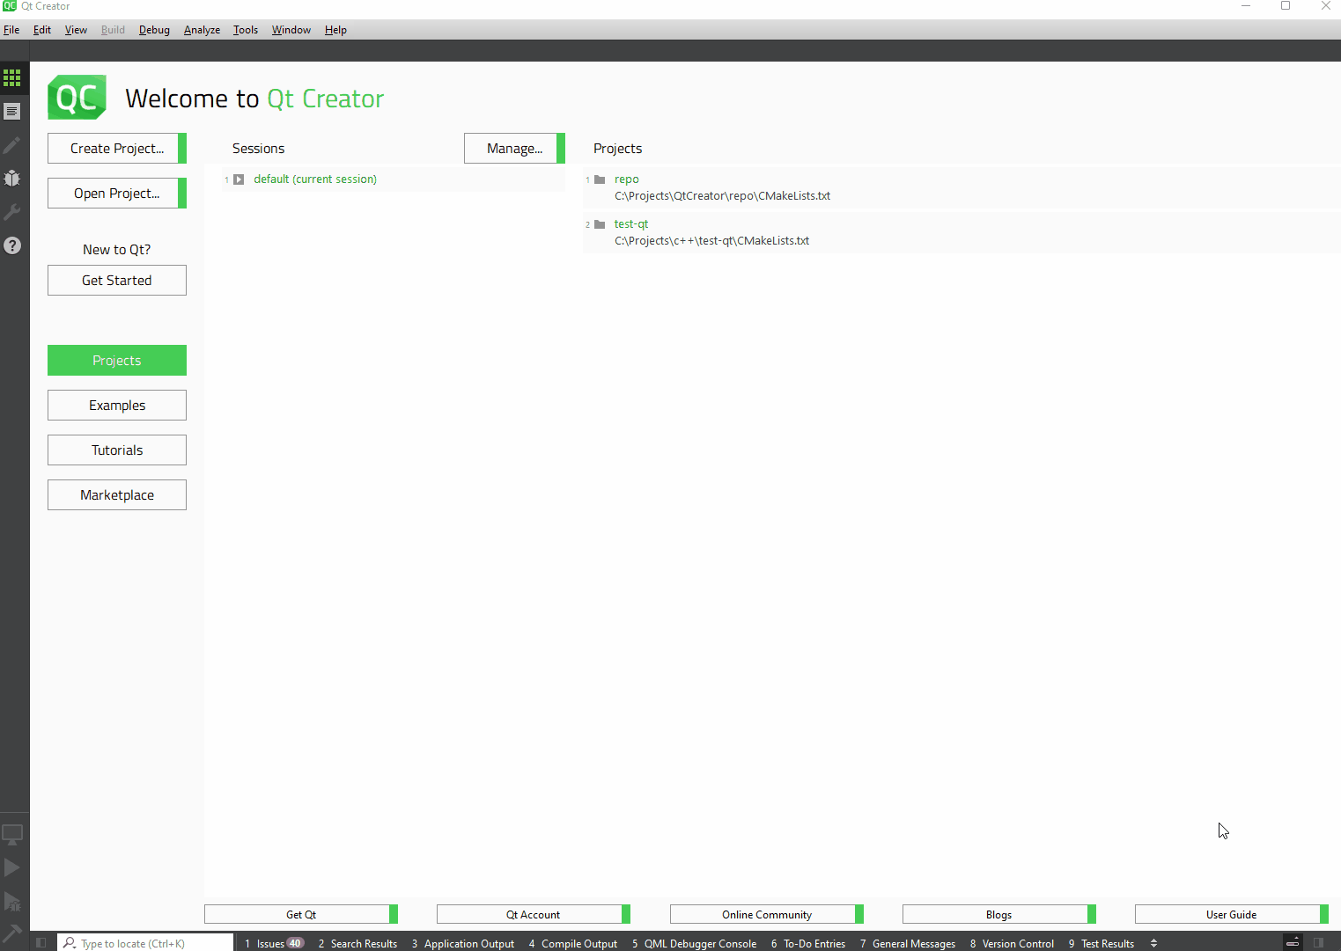Viewport: 1341px width, 951px height.
Task: Click the output pane resize arrows
Action: [1154, 943]
